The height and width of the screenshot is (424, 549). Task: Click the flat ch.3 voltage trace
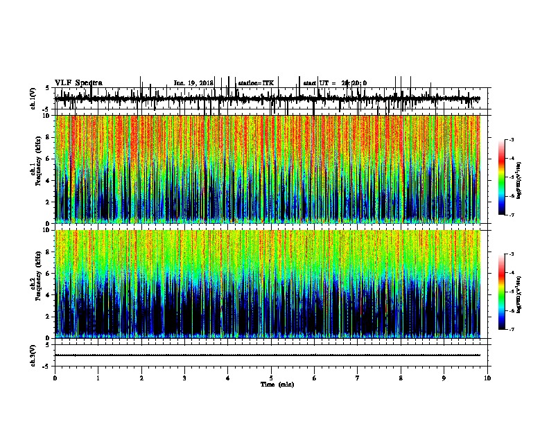[268, 355]
